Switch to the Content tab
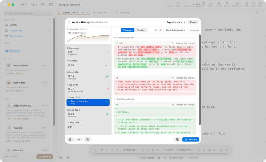 [x=141, y=30]
